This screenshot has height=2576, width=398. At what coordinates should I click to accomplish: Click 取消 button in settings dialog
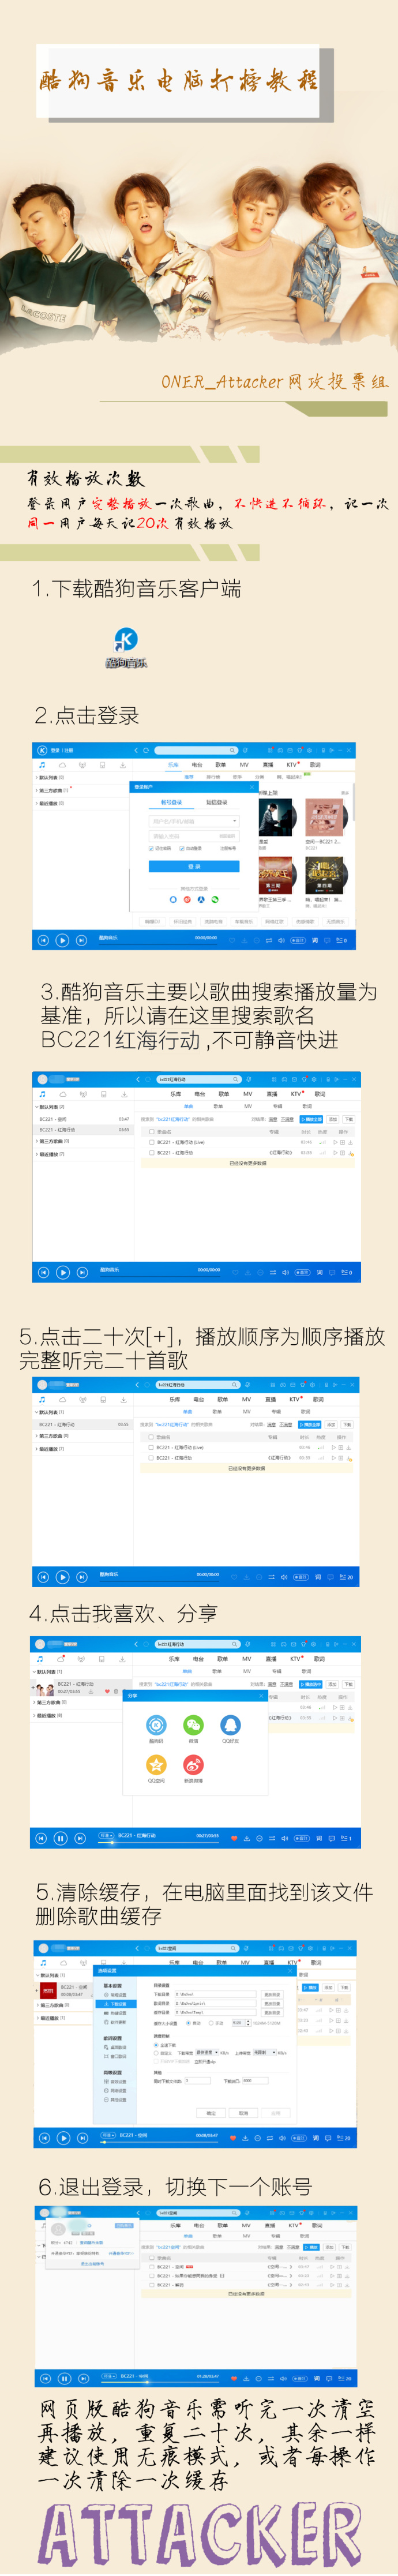click(x=243, y=2113)
